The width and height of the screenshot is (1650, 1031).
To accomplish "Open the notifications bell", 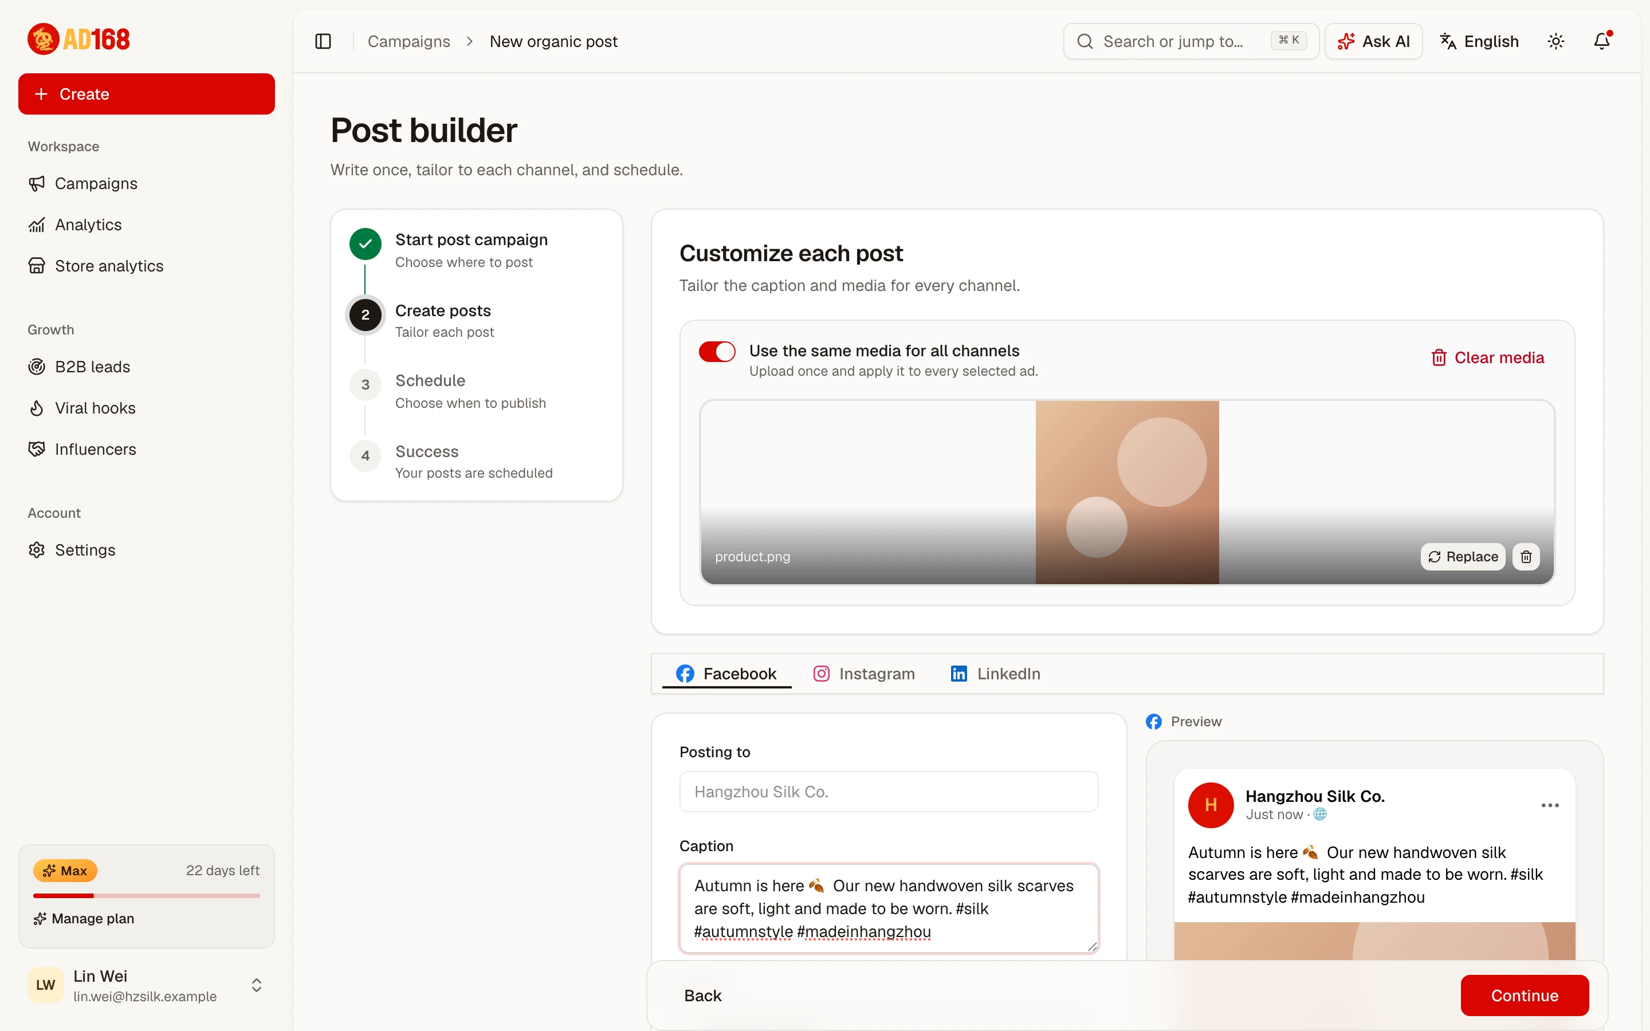I will (x=1602, y=42).
